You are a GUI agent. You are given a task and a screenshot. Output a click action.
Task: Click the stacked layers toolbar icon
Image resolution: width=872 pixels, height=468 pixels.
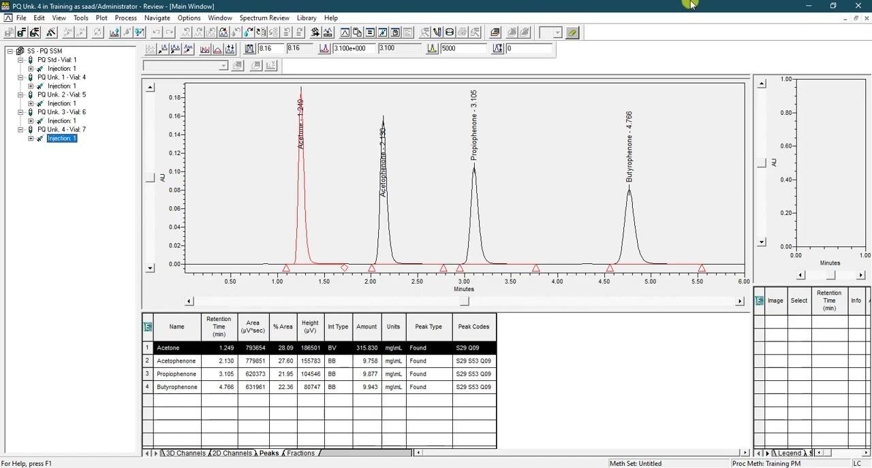495,32
